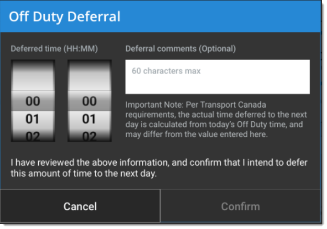The width and height of the screenshot is (327, 229).
Task: Click the Deferred time (HH:MM) label
Action: click(x=54, y=49)
